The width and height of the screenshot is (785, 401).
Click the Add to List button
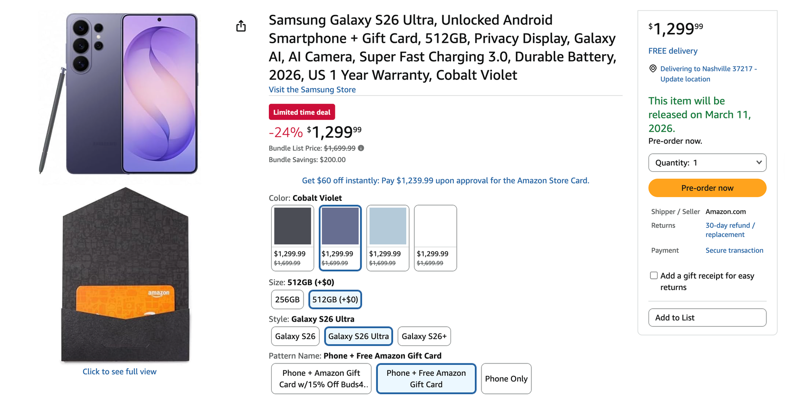[x=707, y=317]
